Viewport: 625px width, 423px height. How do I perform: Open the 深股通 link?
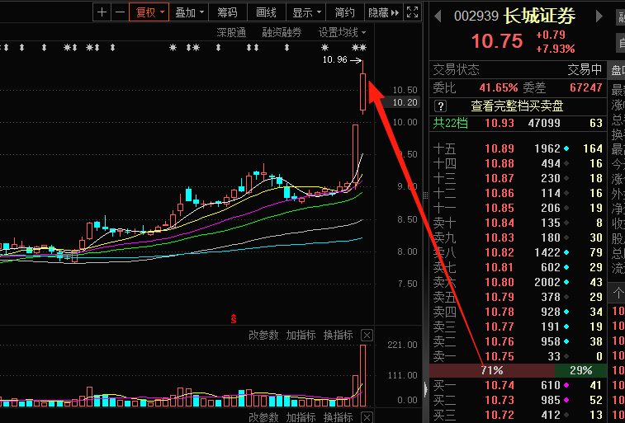231,32
